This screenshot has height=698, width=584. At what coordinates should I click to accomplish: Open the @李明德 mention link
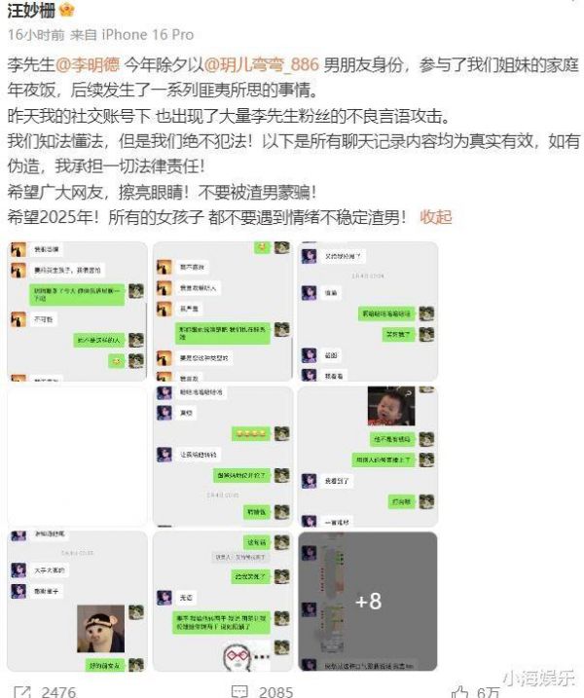tap(88, 65)
